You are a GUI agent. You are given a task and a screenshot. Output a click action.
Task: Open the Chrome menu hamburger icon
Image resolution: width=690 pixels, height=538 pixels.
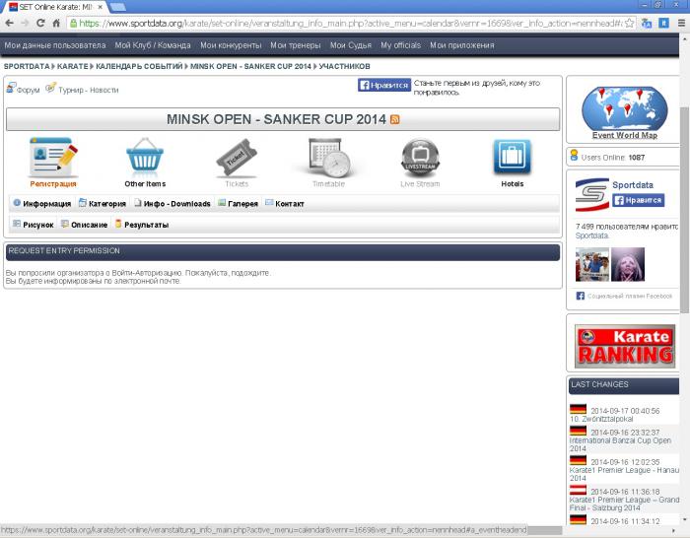[681, 24]
